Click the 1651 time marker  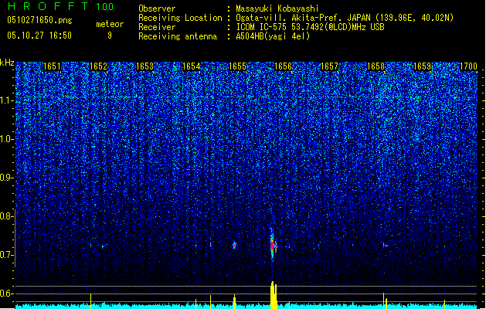[52, 66]
